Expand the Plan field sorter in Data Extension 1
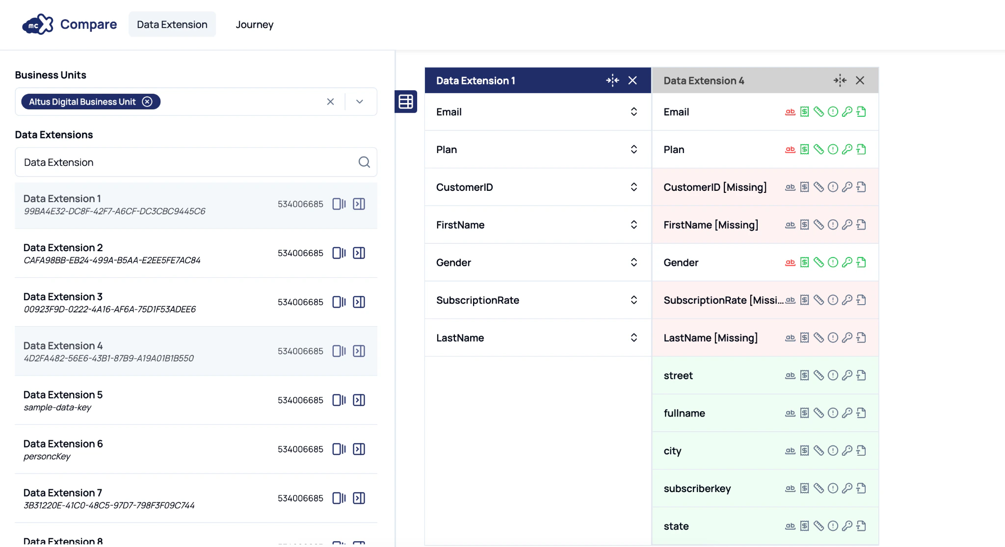This screenshot has height=547, width=1005. click(x=634, y=149)
